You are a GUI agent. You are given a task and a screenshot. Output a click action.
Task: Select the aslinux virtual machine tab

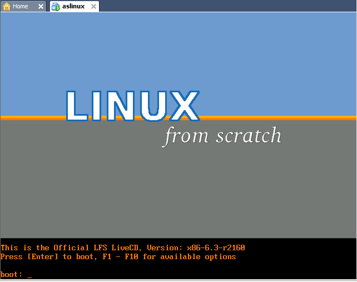75,6
